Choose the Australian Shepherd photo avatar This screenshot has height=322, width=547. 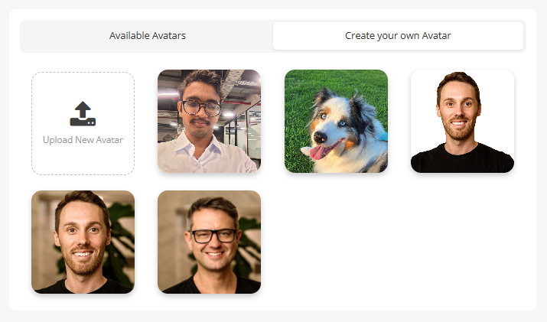(x=336, y=121)
